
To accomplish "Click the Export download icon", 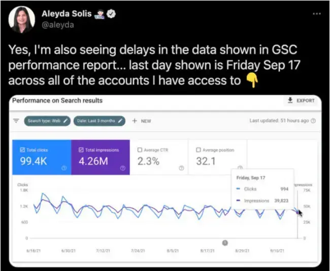I will point(290,100).
